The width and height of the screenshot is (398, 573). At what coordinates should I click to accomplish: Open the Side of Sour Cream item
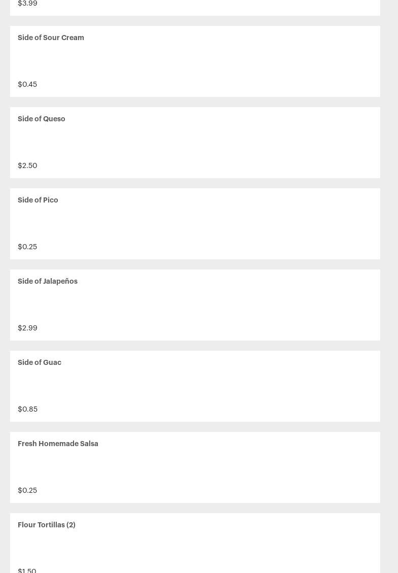point(51,38)
